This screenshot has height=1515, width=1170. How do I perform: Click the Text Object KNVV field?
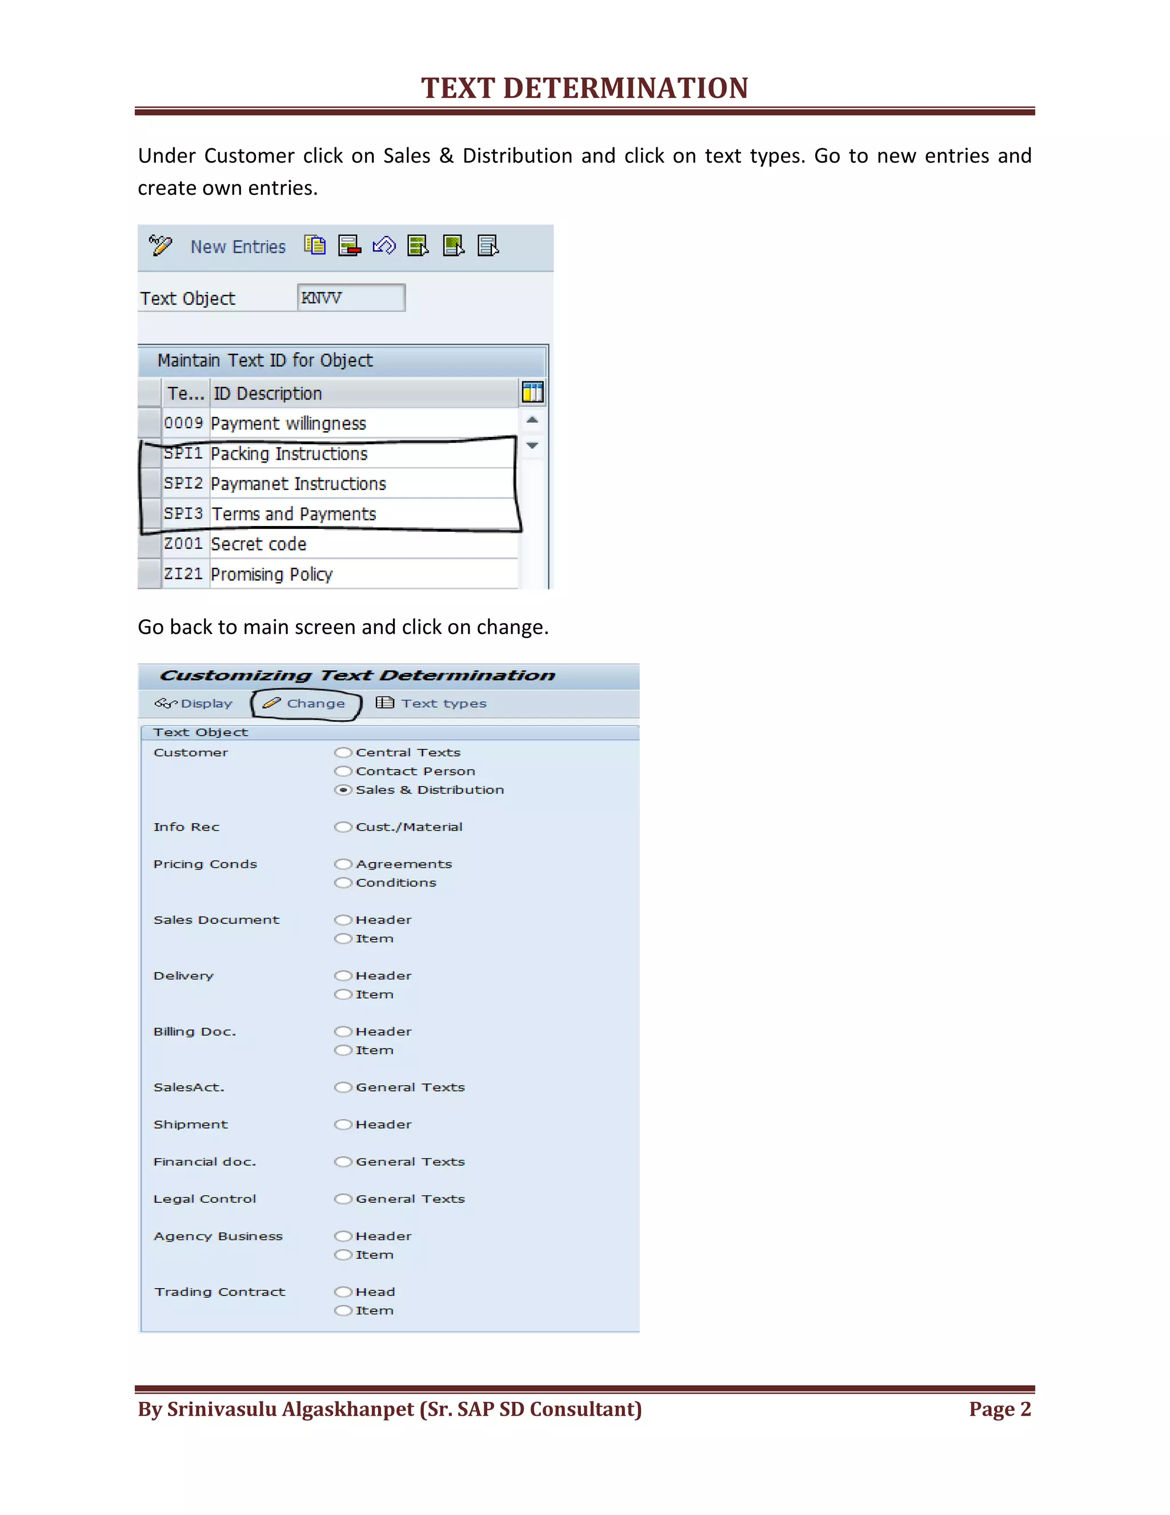(351, 298)
